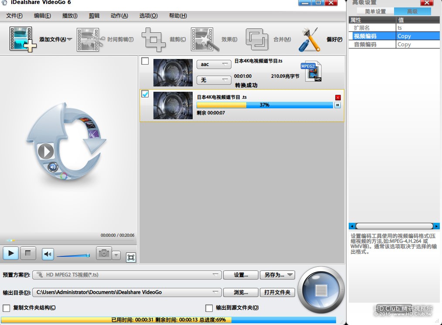This screenshot has height=325, width=442.
Task: Pause the 37% conversion task
Action: click(337, 105)
